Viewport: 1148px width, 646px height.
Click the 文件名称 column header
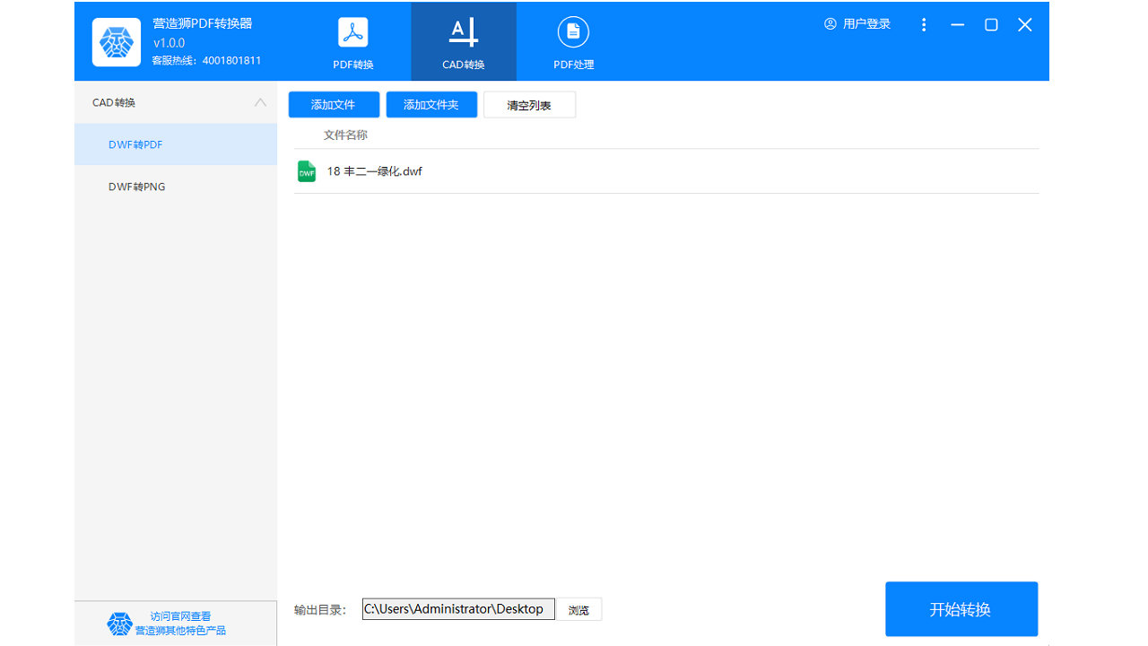(x=344, y=135)
